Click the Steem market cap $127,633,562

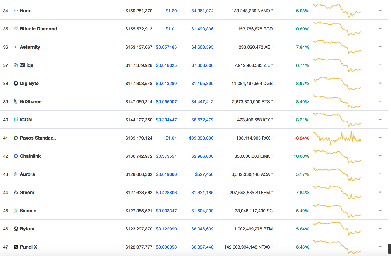coord(139,193)
